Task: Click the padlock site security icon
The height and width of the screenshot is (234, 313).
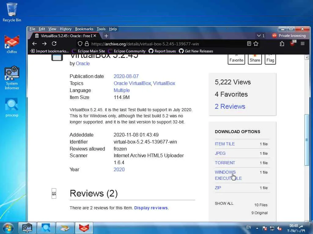Action: click(87, 44)
